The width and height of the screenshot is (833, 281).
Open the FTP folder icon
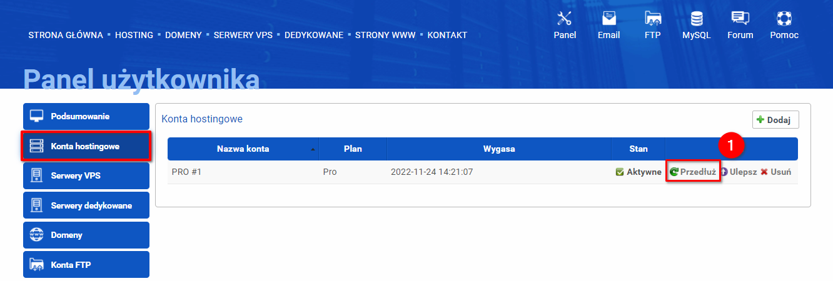pos(653,18)
